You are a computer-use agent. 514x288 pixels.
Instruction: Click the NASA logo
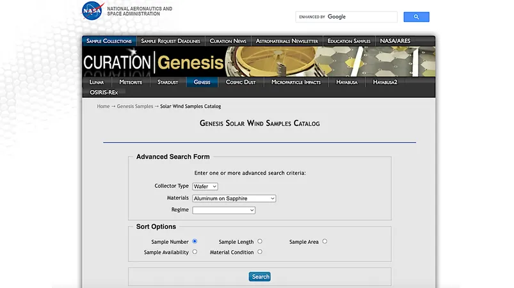(x=93, y=11)
